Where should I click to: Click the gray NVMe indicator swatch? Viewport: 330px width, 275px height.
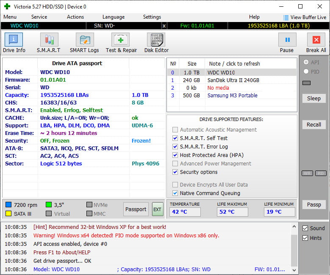pos(89,205)
